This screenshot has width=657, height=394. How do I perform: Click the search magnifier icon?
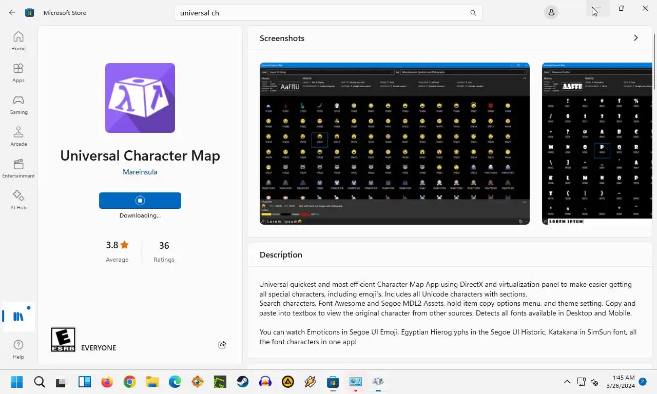(473, 13)
